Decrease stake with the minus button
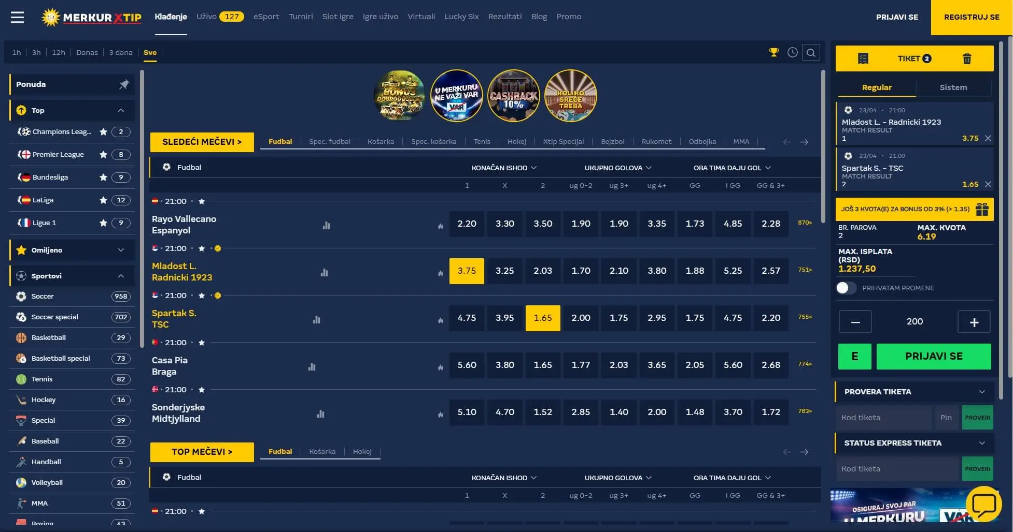The height and width of the screenshot is (532, 1013). tap(855, 322)
